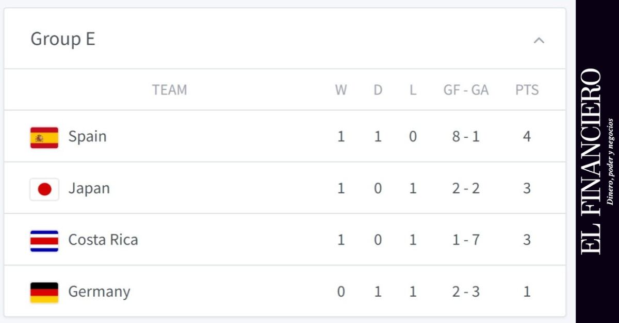Select the Germany team name
This screenshot has width=619, height=323.
[100, 292]
